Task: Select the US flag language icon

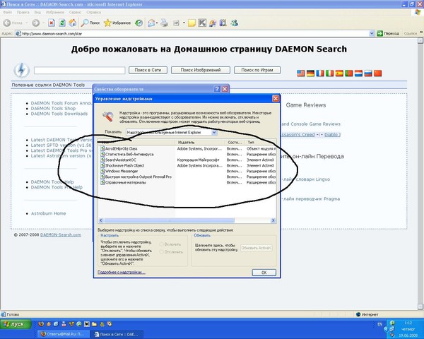Action: (301, 73)
